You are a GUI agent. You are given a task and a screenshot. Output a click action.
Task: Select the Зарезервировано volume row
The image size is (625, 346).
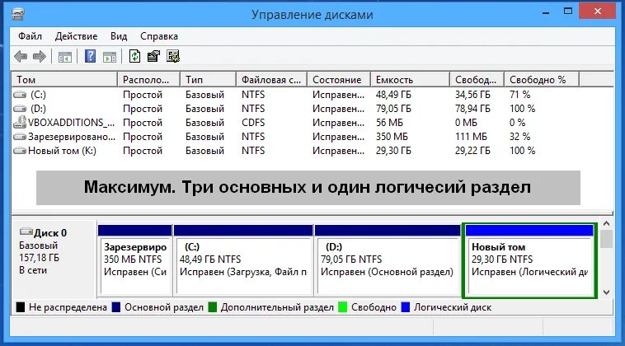click(x=295, y=137)
